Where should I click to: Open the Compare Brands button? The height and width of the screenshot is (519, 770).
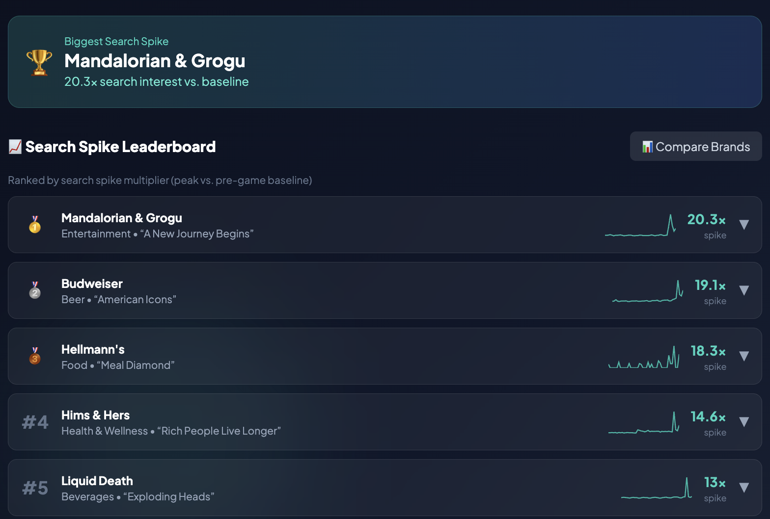pos(696,146)
